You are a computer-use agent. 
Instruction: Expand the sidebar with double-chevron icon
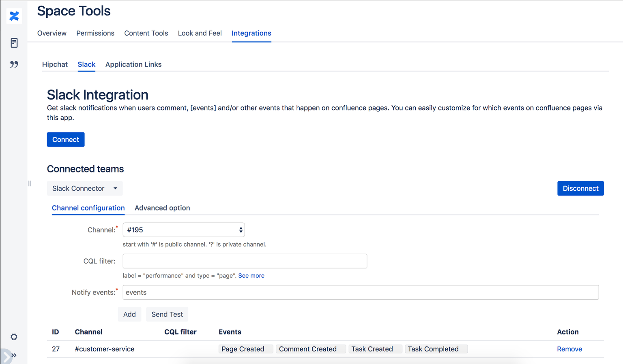coord(14,355)
